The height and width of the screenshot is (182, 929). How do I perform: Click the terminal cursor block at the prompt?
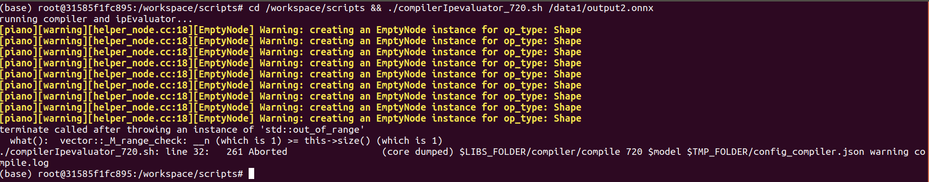[251, 173]
